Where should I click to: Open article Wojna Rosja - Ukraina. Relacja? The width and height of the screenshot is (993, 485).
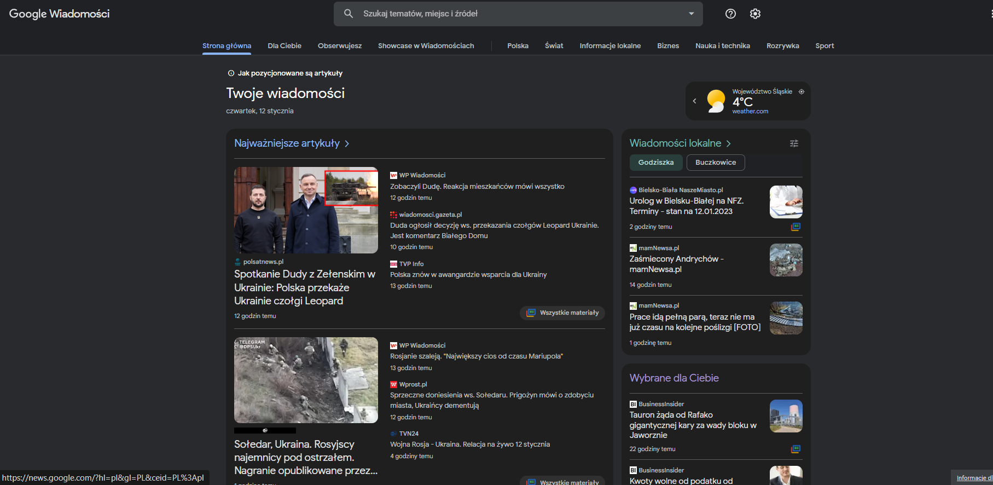(x=470, y=444)
